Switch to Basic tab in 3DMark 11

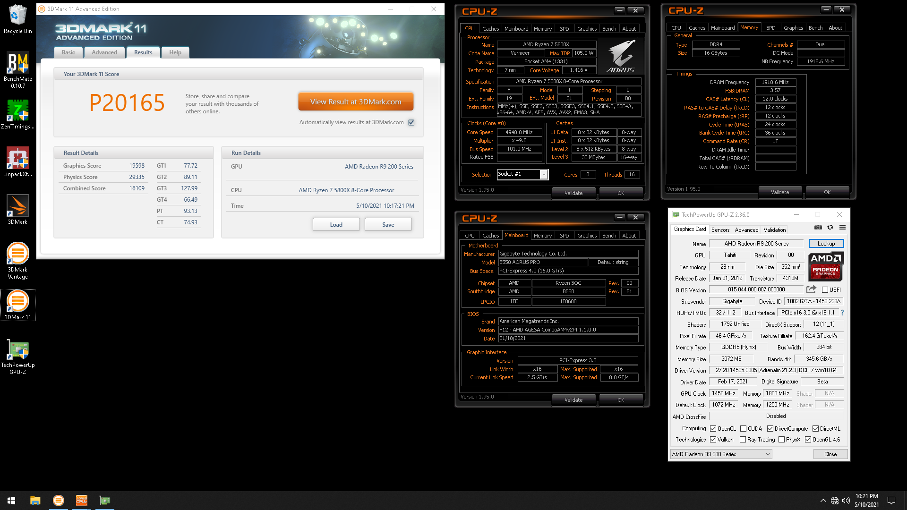68,52
